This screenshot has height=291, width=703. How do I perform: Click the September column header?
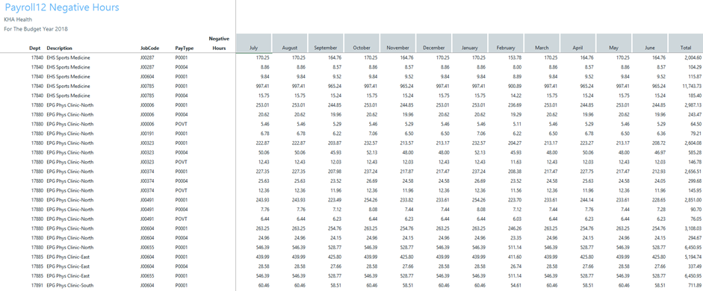(x=326, y=43)
